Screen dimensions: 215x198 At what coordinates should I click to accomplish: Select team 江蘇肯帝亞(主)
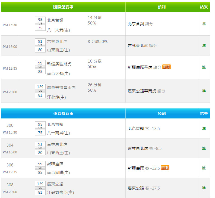61,192
